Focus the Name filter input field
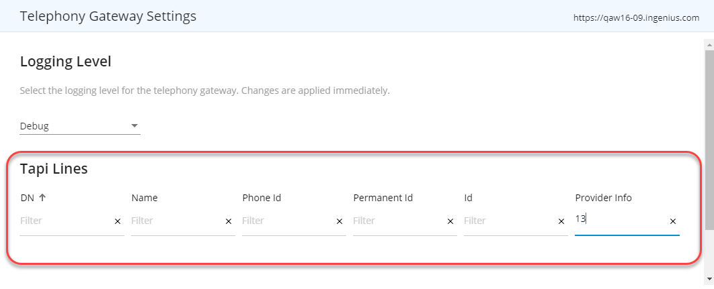This screenshot has height=289, width=714. [x=175, y=221]
